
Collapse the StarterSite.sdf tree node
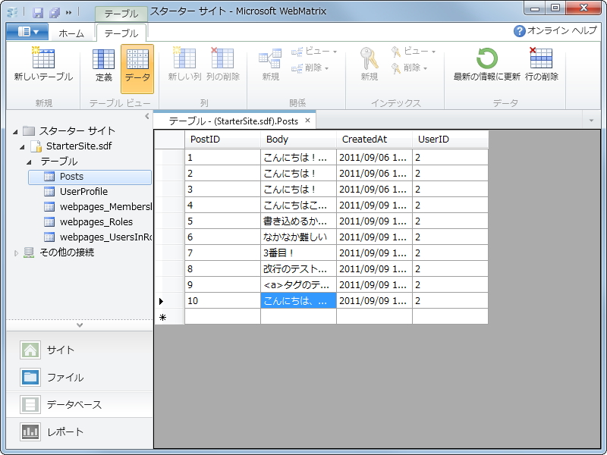[x=23, y=147]
